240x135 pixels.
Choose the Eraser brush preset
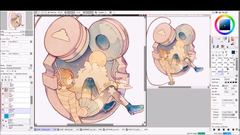pyautogui.click(x=220, y=64)
